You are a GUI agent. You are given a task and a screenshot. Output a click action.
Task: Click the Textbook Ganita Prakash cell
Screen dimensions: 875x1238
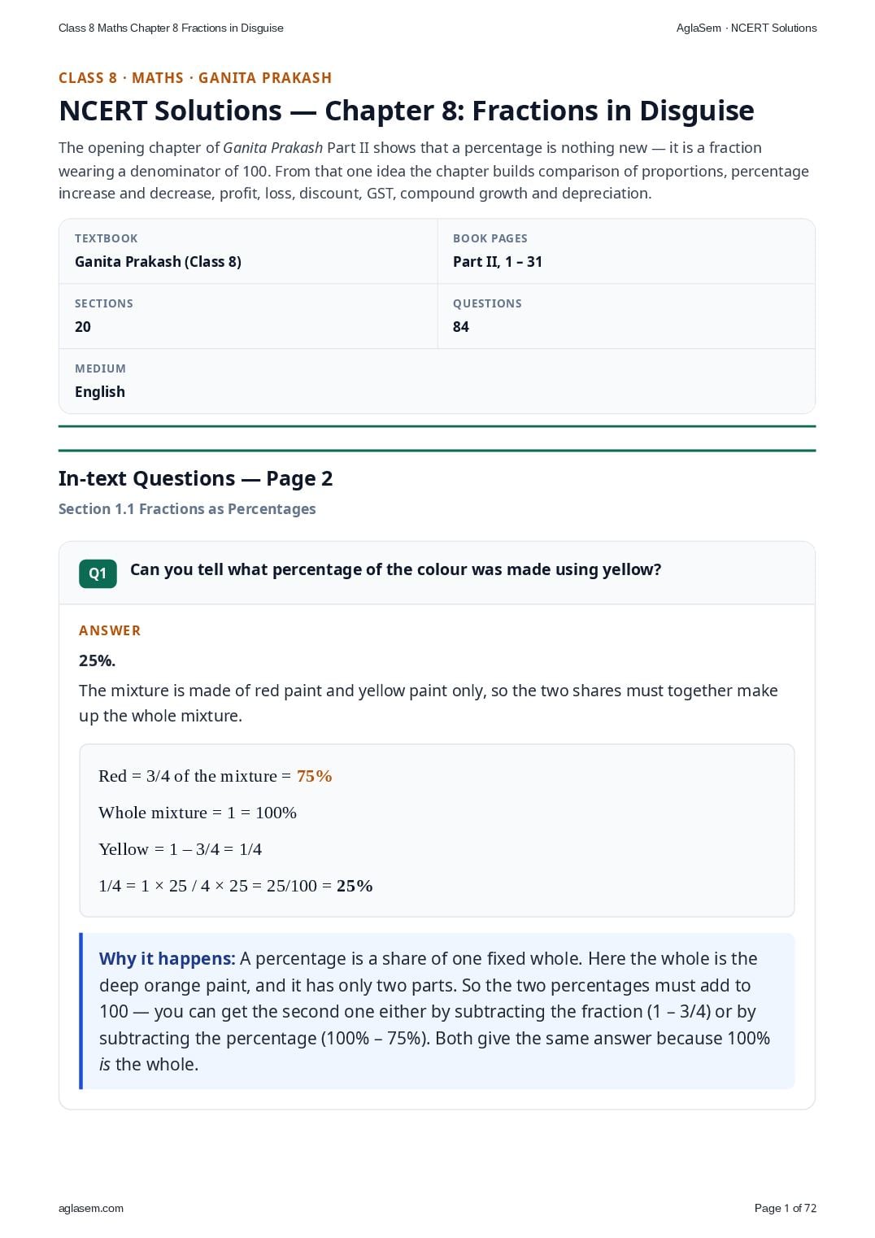click(x=248, y=251)
